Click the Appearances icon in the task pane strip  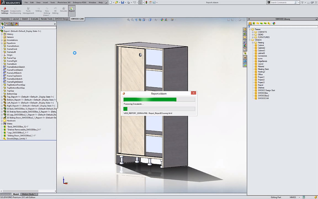tap(245, 45)
